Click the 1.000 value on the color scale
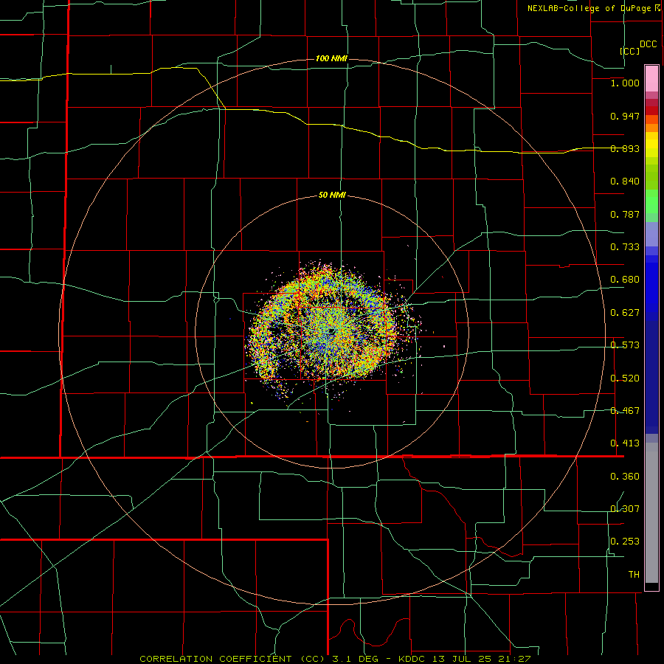 point(625,83)
